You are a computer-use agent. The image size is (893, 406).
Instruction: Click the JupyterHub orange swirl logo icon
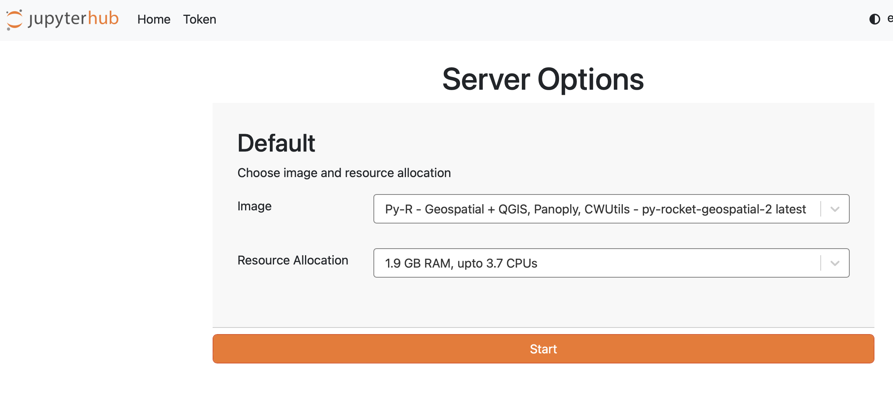pyautogui.click(x=15, y=19)
